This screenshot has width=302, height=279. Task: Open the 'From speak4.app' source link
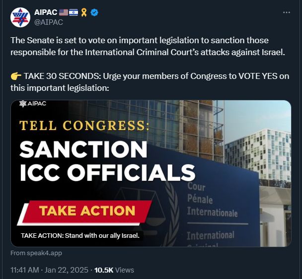36,253
